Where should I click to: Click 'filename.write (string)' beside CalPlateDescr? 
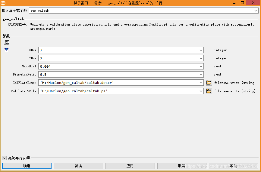coord(235,83)
